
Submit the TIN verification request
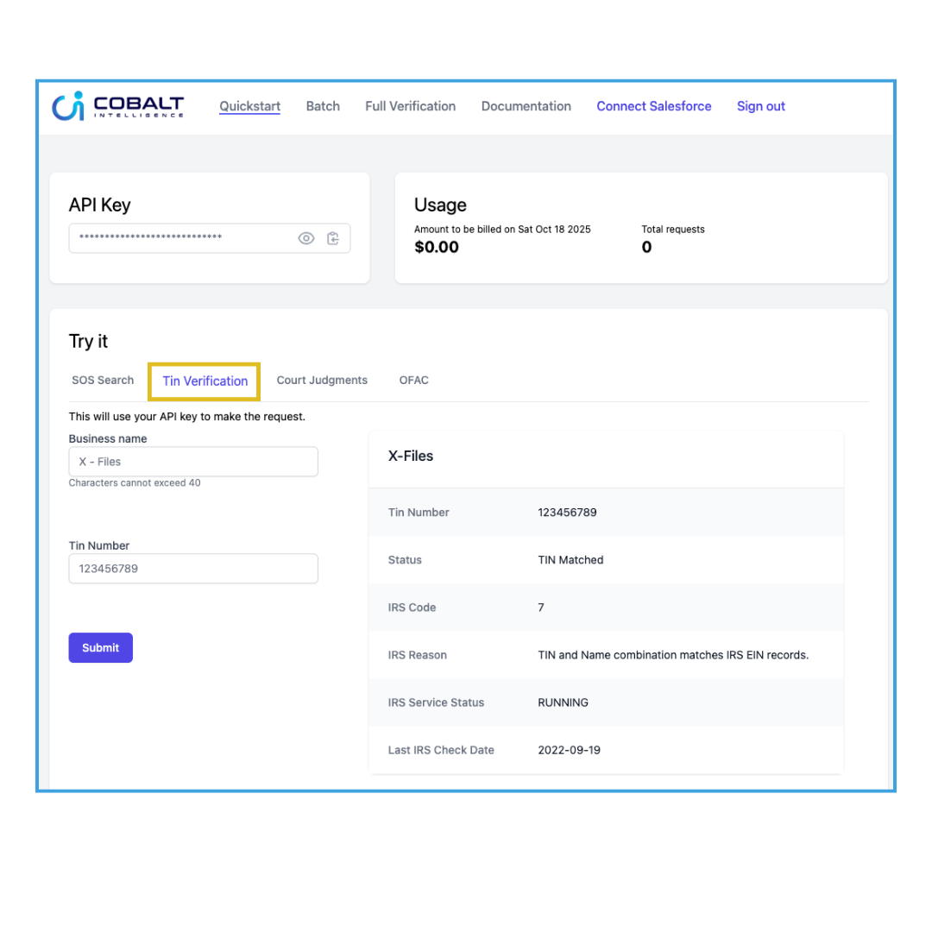coord(100,648)
